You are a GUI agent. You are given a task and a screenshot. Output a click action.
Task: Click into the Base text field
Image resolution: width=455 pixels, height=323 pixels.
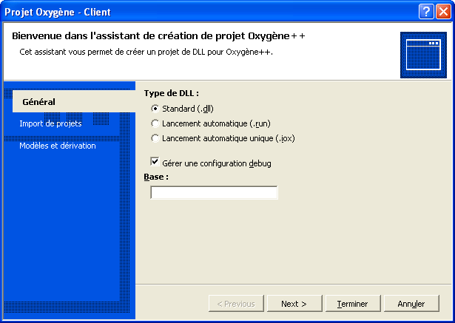(x=214, y=192)
